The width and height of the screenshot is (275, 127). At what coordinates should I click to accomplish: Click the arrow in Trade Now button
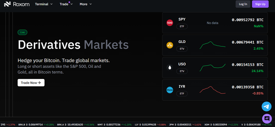(x=39, y=82)
